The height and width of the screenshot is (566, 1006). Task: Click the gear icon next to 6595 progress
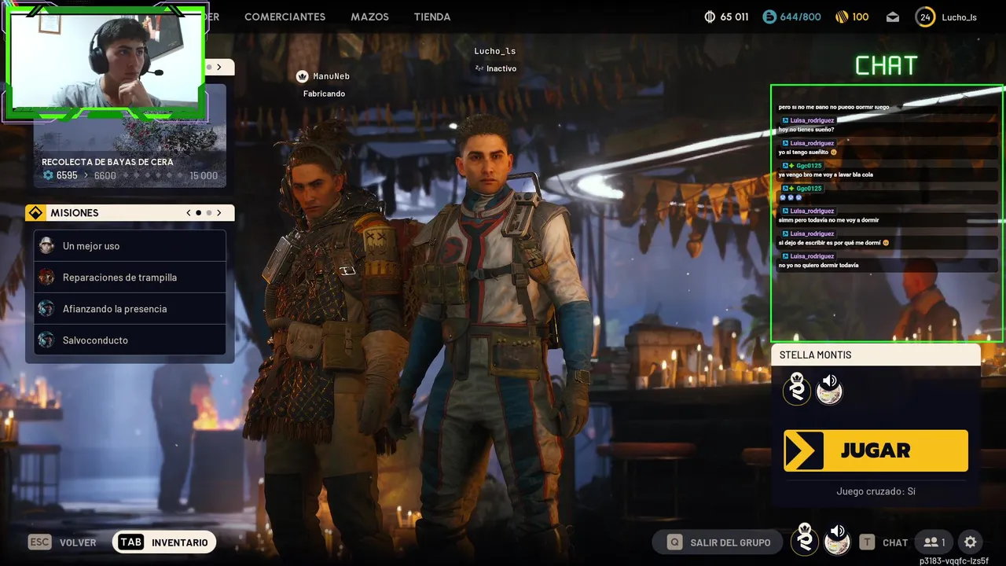point(48,175)
